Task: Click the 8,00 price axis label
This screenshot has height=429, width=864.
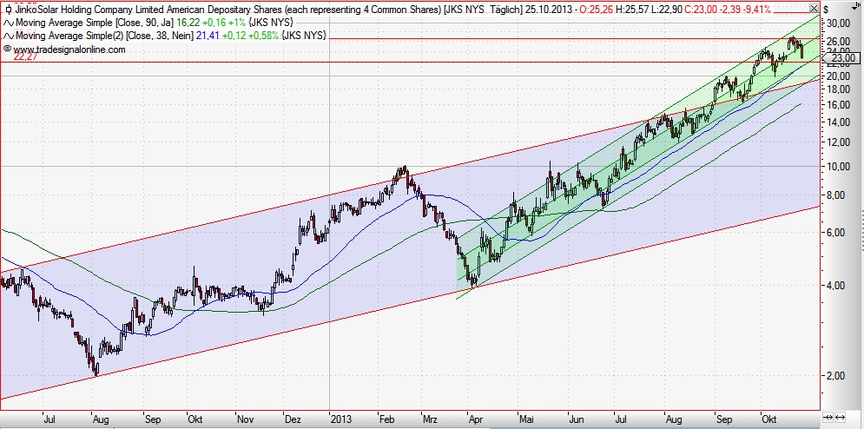Action: tap(837, 195)
